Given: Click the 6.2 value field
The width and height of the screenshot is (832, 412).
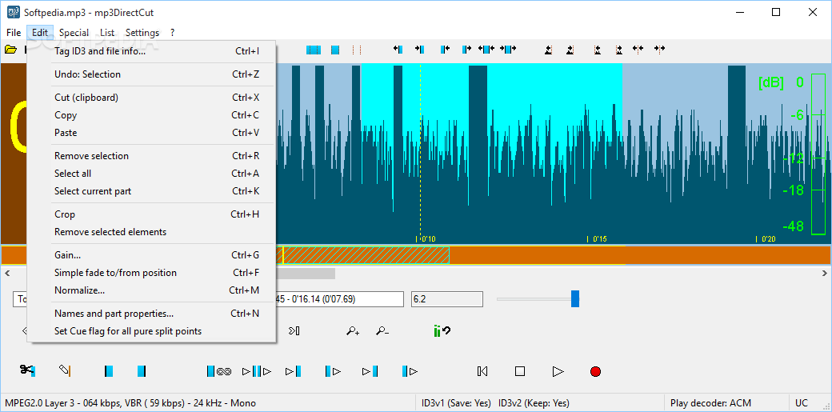Looking at the screenshot, I should point(447,299).
